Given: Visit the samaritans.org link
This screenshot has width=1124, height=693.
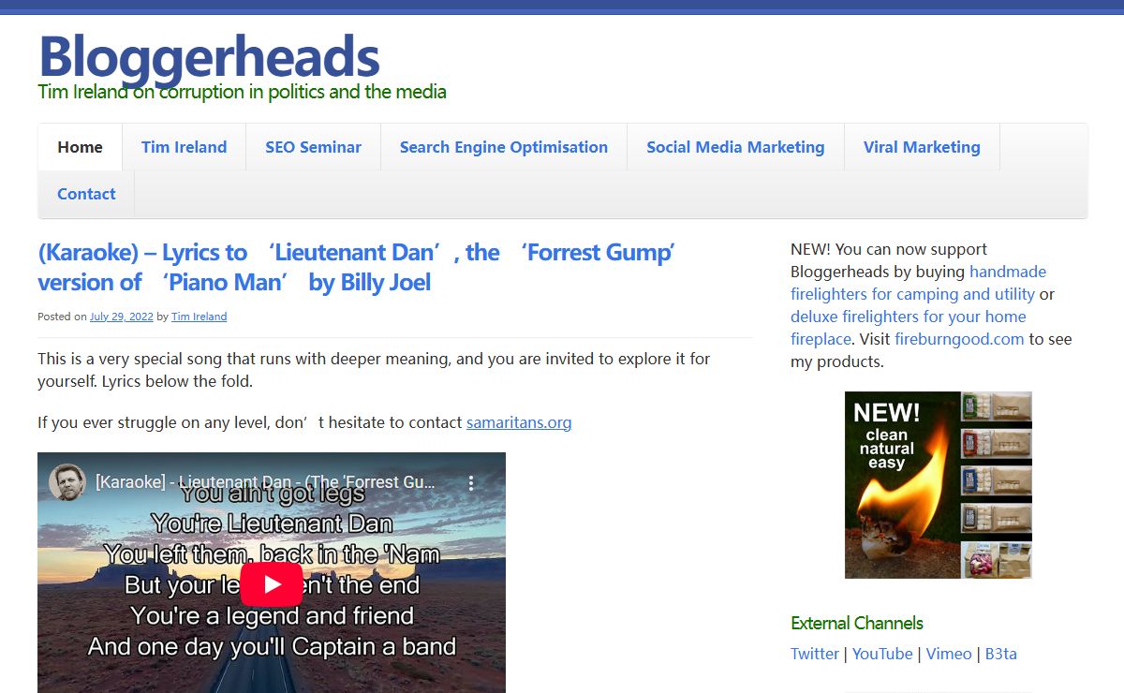Looking at the screenshot, I should [519, 422].
